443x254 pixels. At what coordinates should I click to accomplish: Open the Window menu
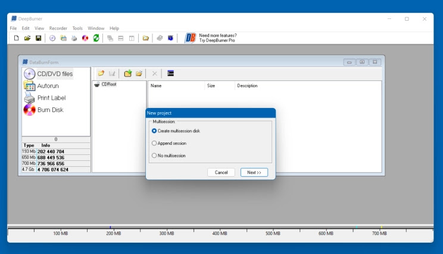click(x=96, y=28)
